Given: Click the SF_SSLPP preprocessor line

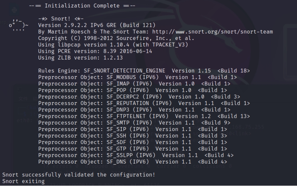Looking at the screenshot, I should pos(136,155).
